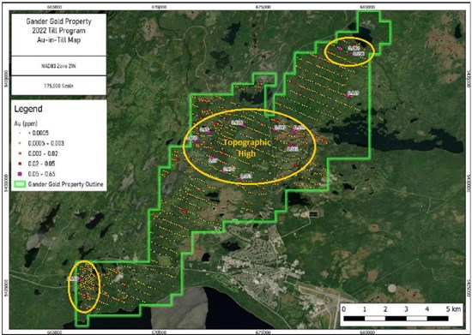Click the dark red legend symbol for 0.02 - 0.05
The width and height of the screenshot is (472, 335).
click(x=21, y=164)
